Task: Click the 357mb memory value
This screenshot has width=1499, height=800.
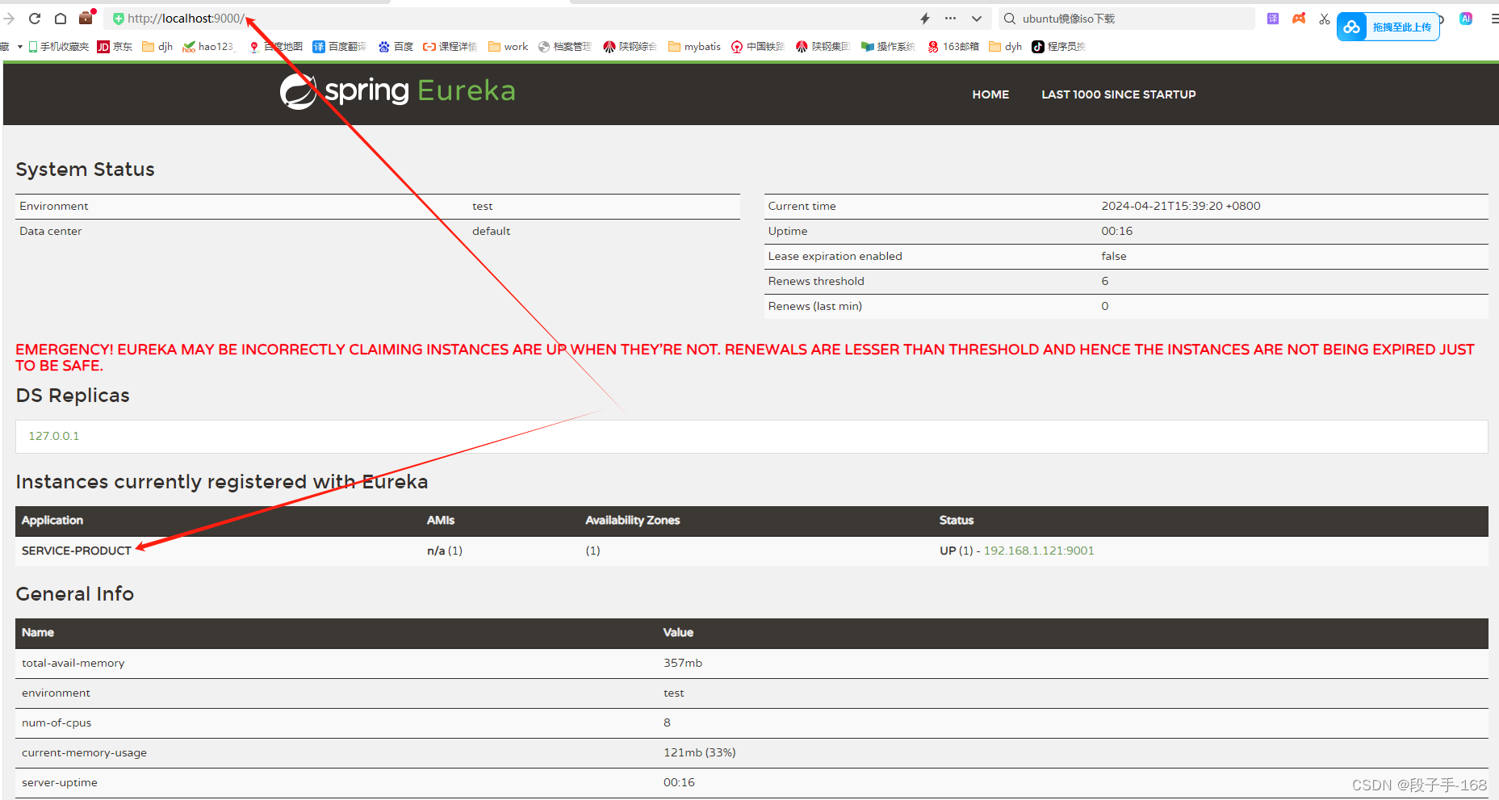Action: coord(683,663)
